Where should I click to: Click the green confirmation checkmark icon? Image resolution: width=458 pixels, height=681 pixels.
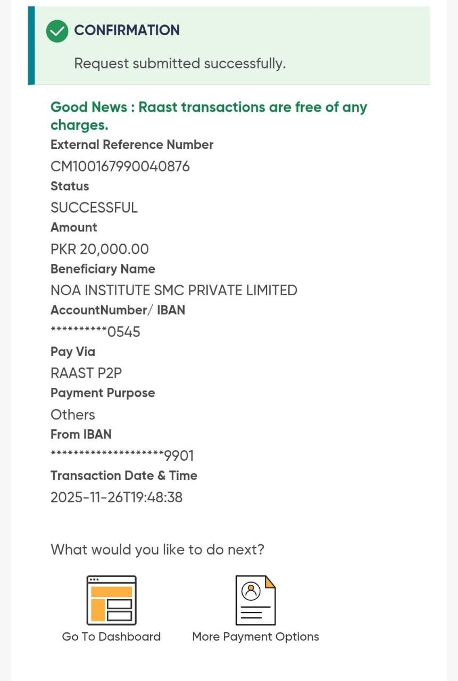pyautogui.click(x=57, y=31)
